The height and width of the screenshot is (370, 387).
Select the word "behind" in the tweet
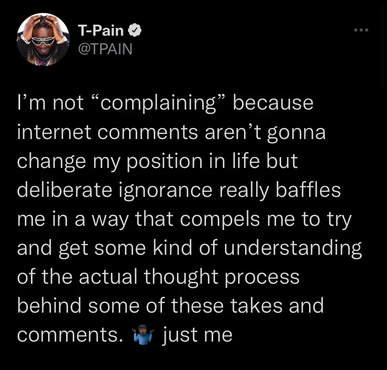(52, 306)
